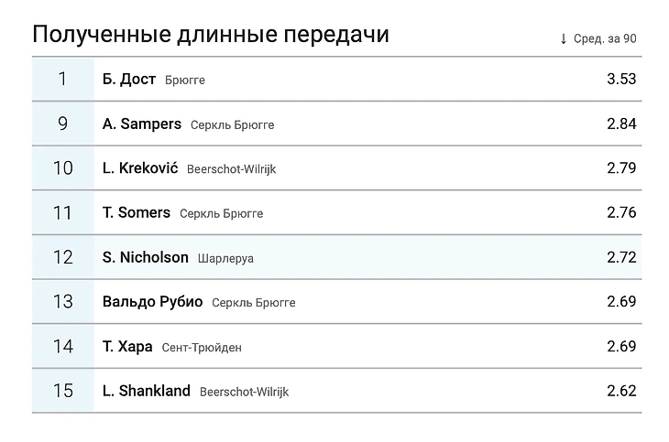The width and height of the screenshot is (669, 442).
Task: Click T. Somers player name
Action: click(x=137, y=213)
